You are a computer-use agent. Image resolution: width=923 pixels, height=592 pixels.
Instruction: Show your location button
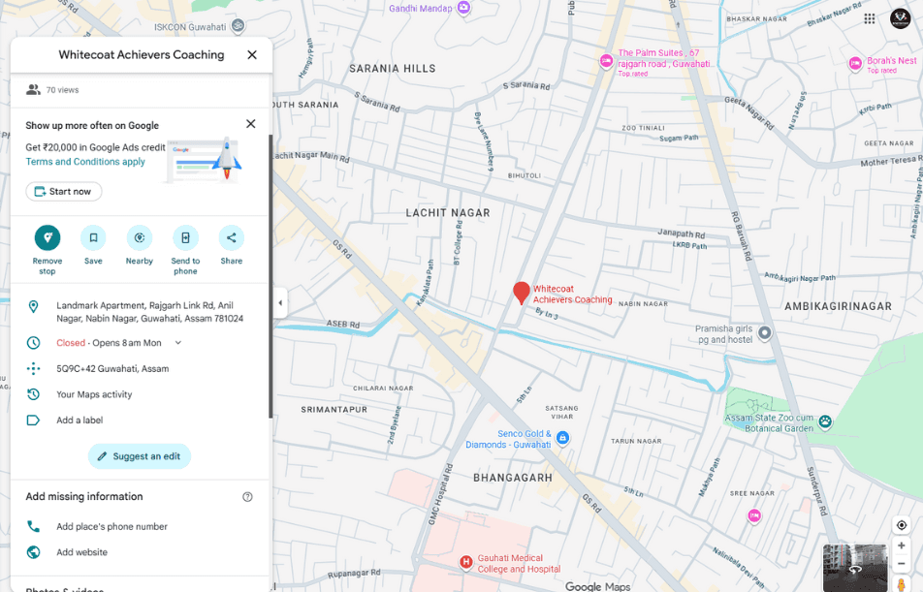902,525
